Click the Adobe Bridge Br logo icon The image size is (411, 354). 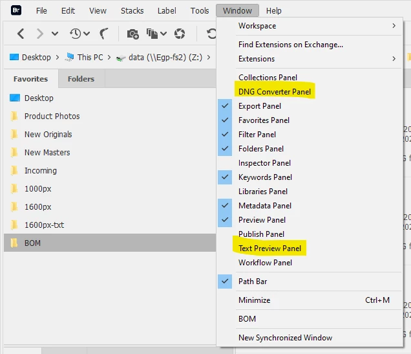[16, 10]
